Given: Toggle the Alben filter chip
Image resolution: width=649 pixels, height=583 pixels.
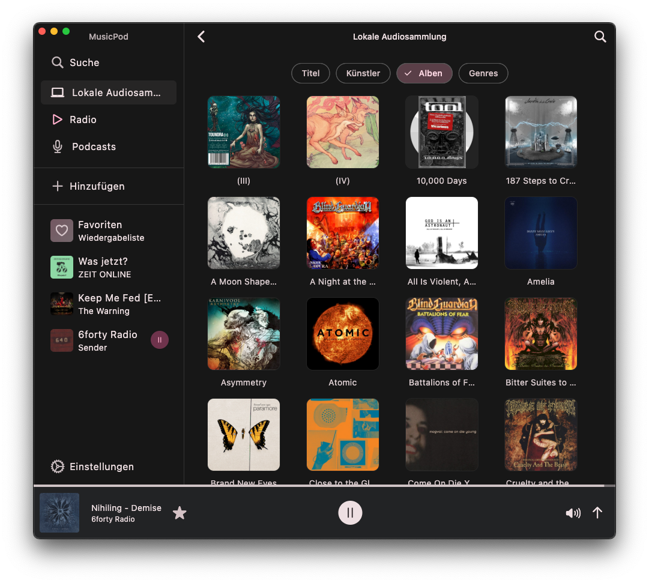Looking at the screenshot, I should (x=424, y=73).
